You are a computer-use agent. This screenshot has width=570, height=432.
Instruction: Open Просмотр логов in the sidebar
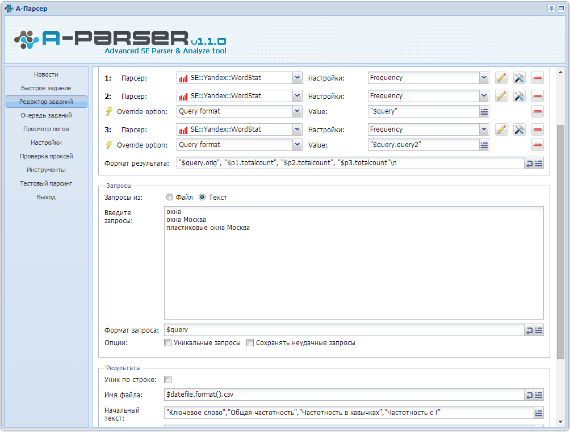tap(46, 129)
